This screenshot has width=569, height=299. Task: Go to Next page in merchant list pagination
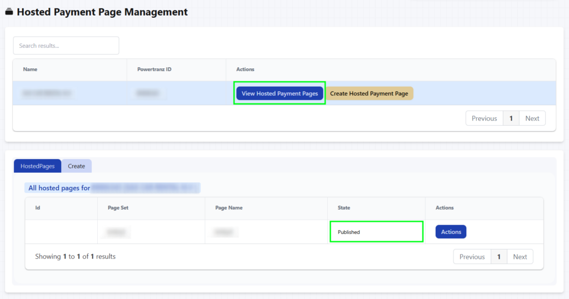point(532,118)
